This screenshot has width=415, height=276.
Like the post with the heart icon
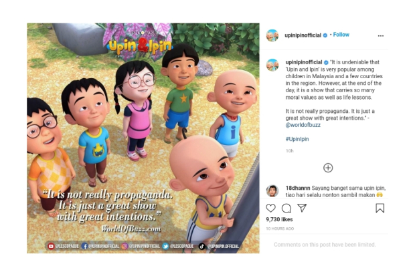tap(270, 209)
